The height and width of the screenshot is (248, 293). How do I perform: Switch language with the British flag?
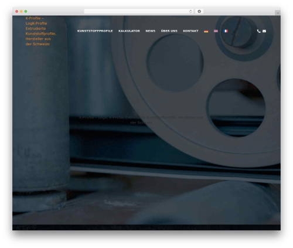[216, 31]
